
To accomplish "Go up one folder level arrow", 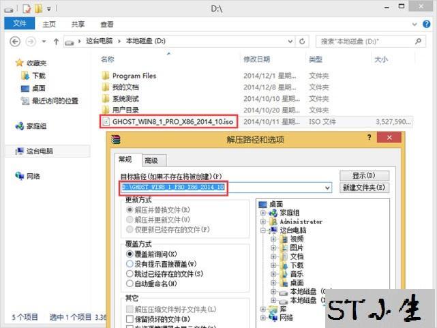I will 56,42.
